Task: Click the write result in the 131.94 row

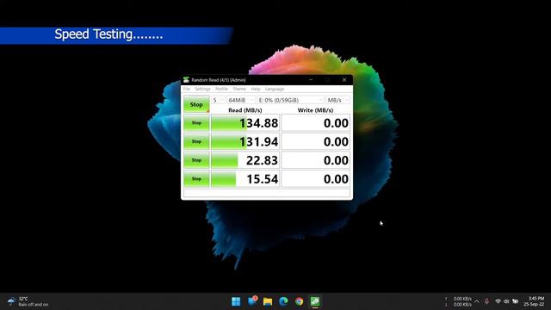Action: [x=316, y=141]
